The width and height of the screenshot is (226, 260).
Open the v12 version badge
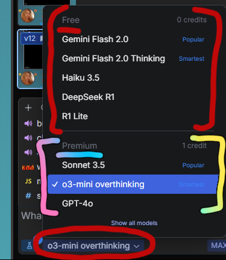pos(30,39)
